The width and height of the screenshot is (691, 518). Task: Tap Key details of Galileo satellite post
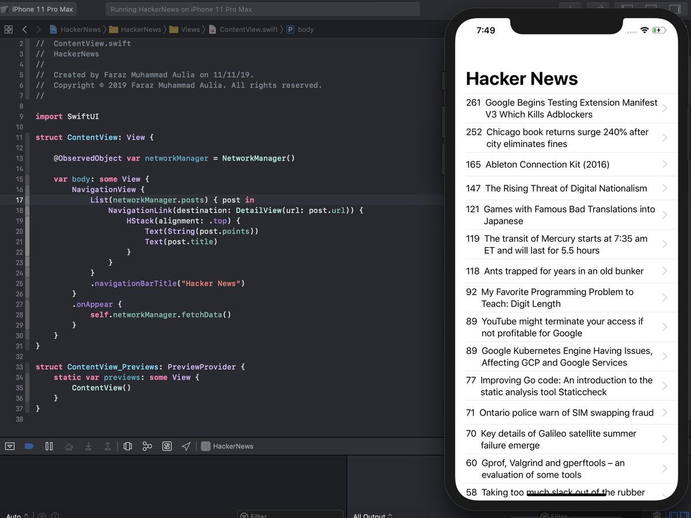[x=566, y=439]
